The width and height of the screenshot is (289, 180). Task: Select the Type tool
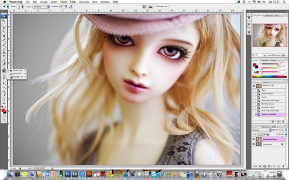tap(4, 80)
